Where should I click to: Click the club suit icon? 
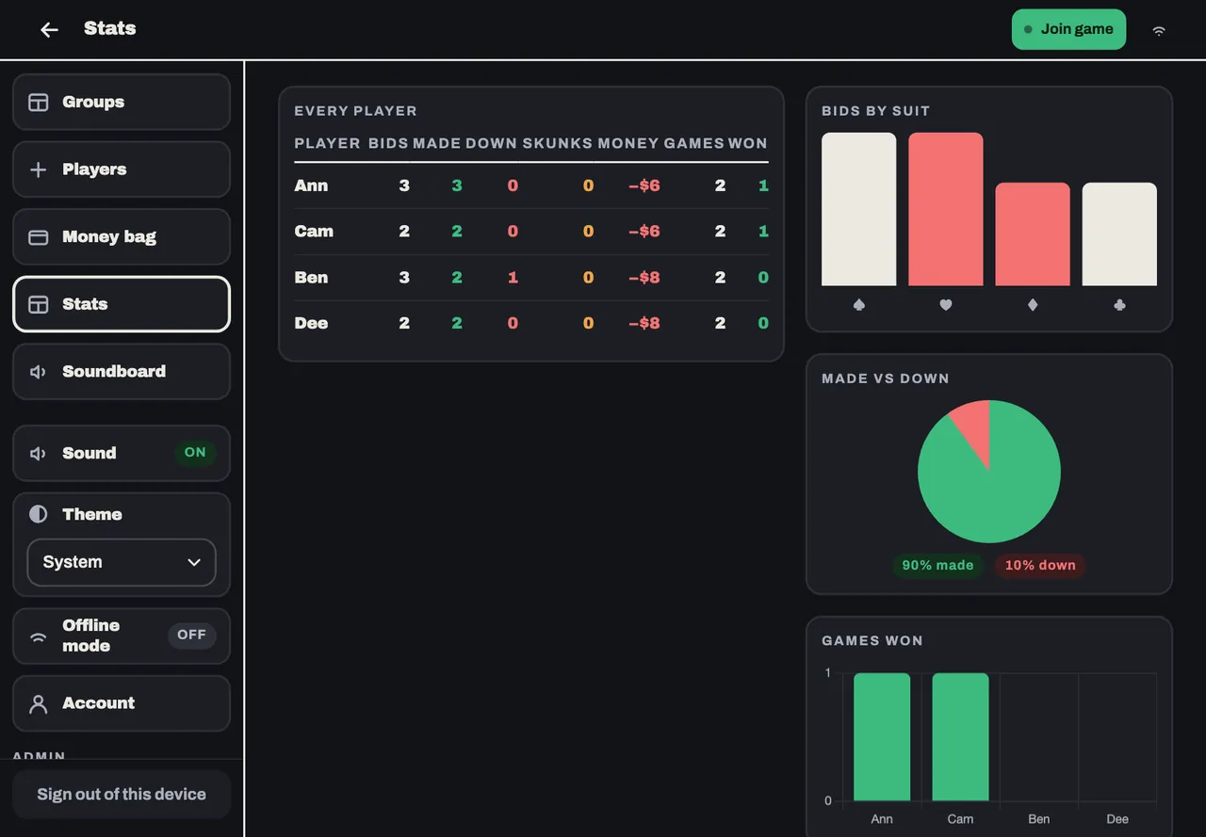pyautogui.click(x=1119, y=305)
